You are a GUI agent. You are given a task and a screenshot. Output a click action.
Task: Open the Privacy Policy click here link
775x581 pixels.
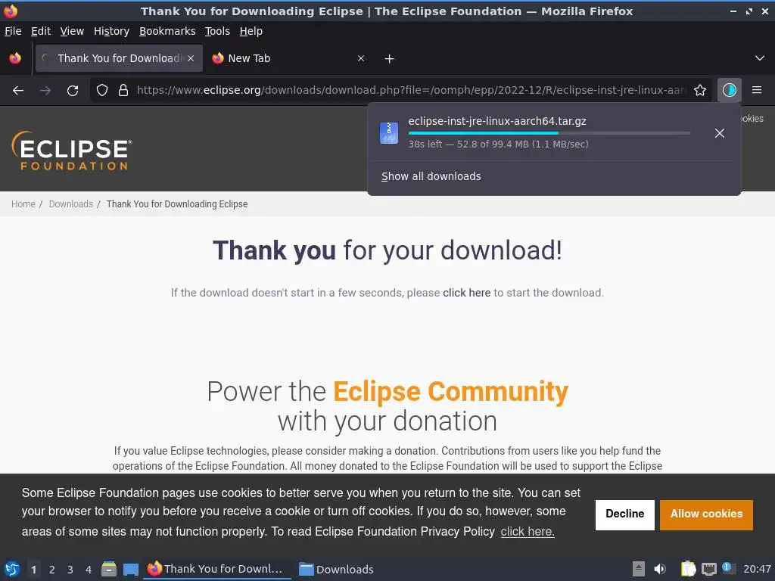pyautogui.click(x=528, y=532)
